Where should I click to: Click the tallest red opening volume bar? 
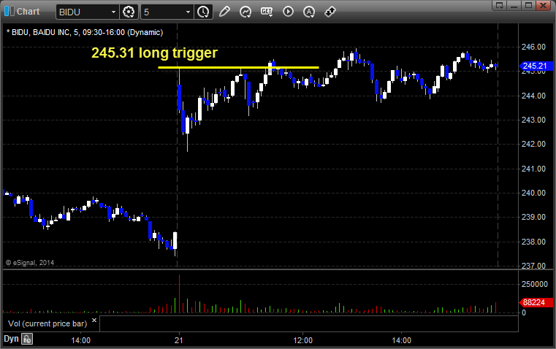[180, 294]
